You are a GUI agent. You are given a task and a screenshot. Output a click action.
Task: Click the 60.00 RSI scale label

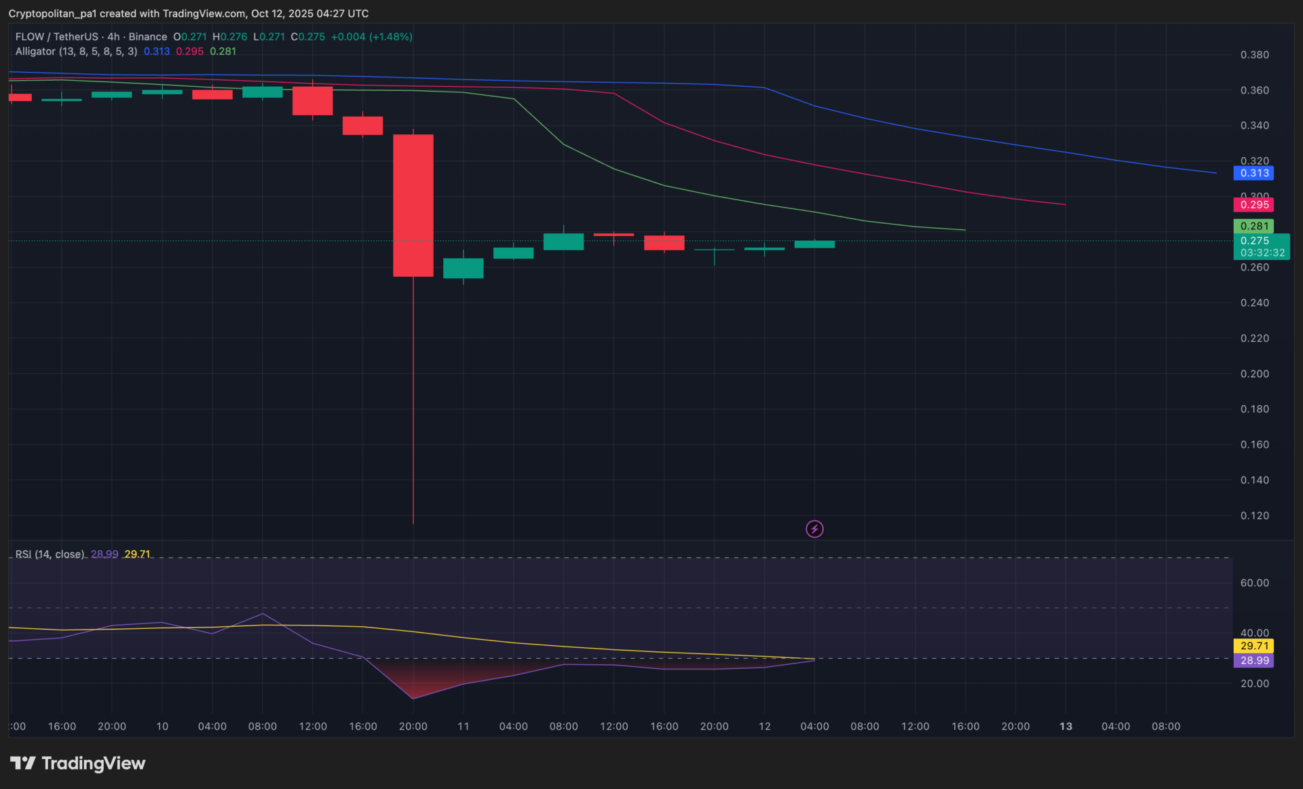click(1254, 583)
